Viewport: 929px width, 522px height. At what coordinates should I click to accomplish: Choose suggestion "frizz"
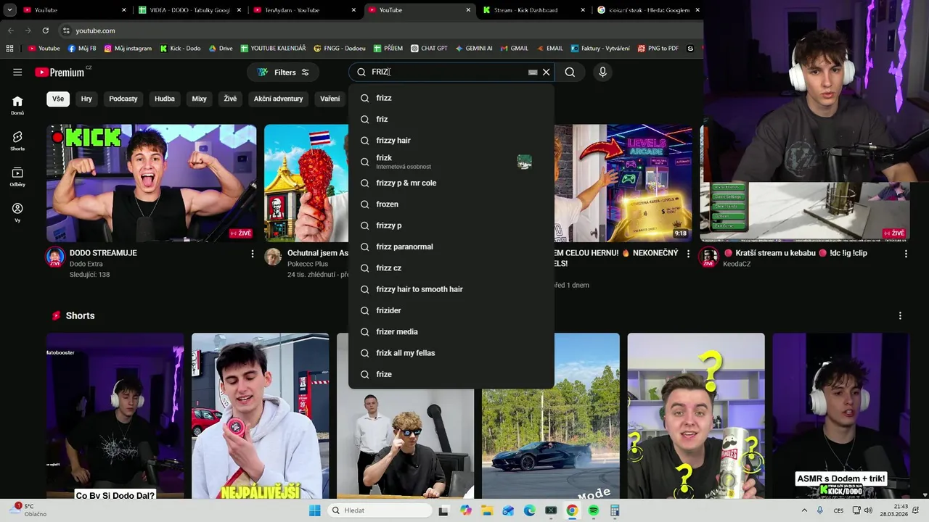click(451, 98)
